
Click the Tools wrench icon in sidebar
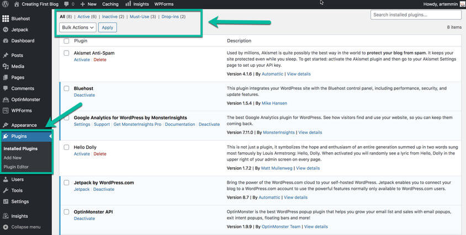pyautogui.click(x=6, y=190)
